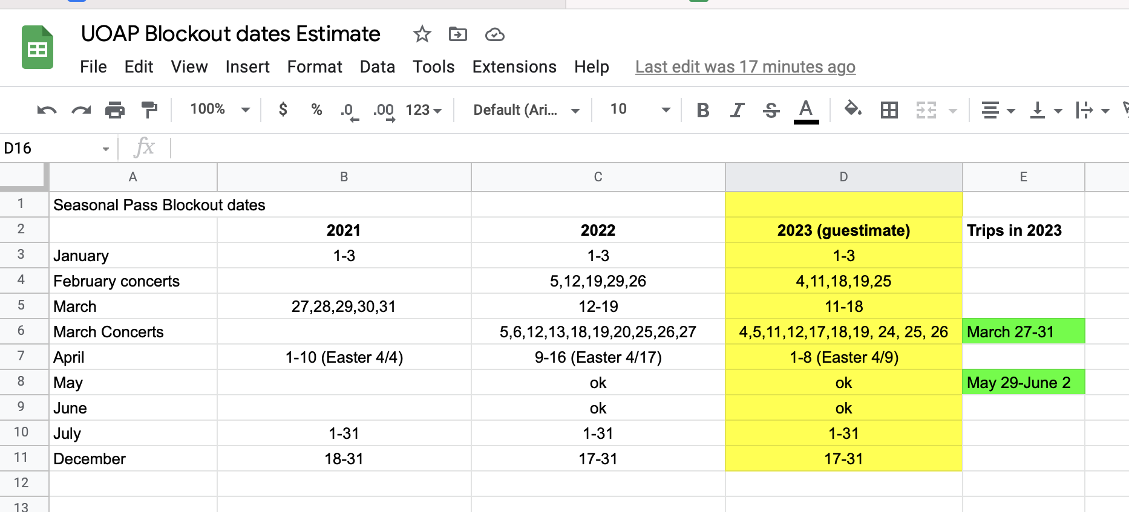The height and width of the screenshot is (512, 1129).
Task: Open the Fill color bucket tool
Action: (852, 109)
